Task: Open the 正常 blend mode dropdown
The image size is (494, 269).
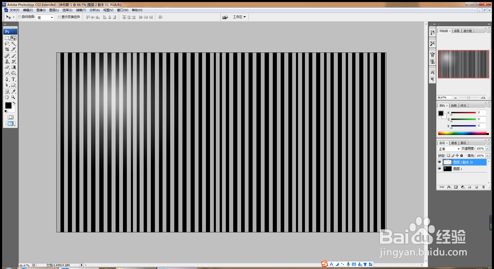Action: tap(449, 149)
